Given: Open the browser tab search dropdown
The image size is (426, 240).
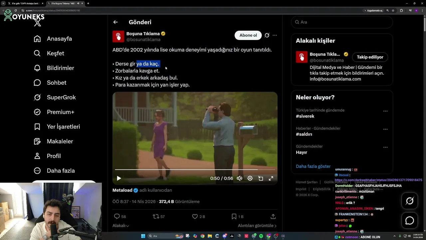Looking at the screenshot, I should click(x=3, y=3).
